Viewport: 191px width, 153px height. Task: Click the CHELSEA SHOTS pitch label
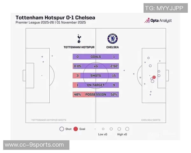151,120
